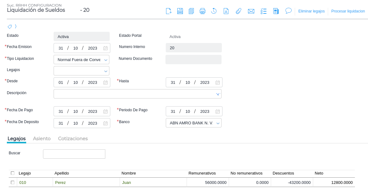Click the Eliminar legajos link
Image resolution: width=368 pixels, height=192 pixels.
click(x=311, y=11)
